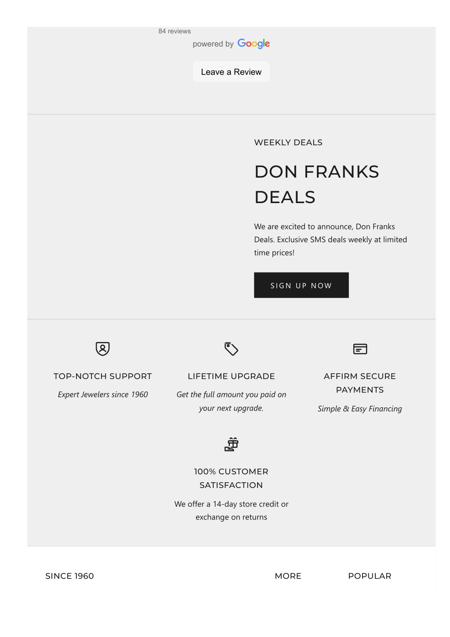Open the MORE footer section
Screen dimensions: 450x637
(288, 576)
